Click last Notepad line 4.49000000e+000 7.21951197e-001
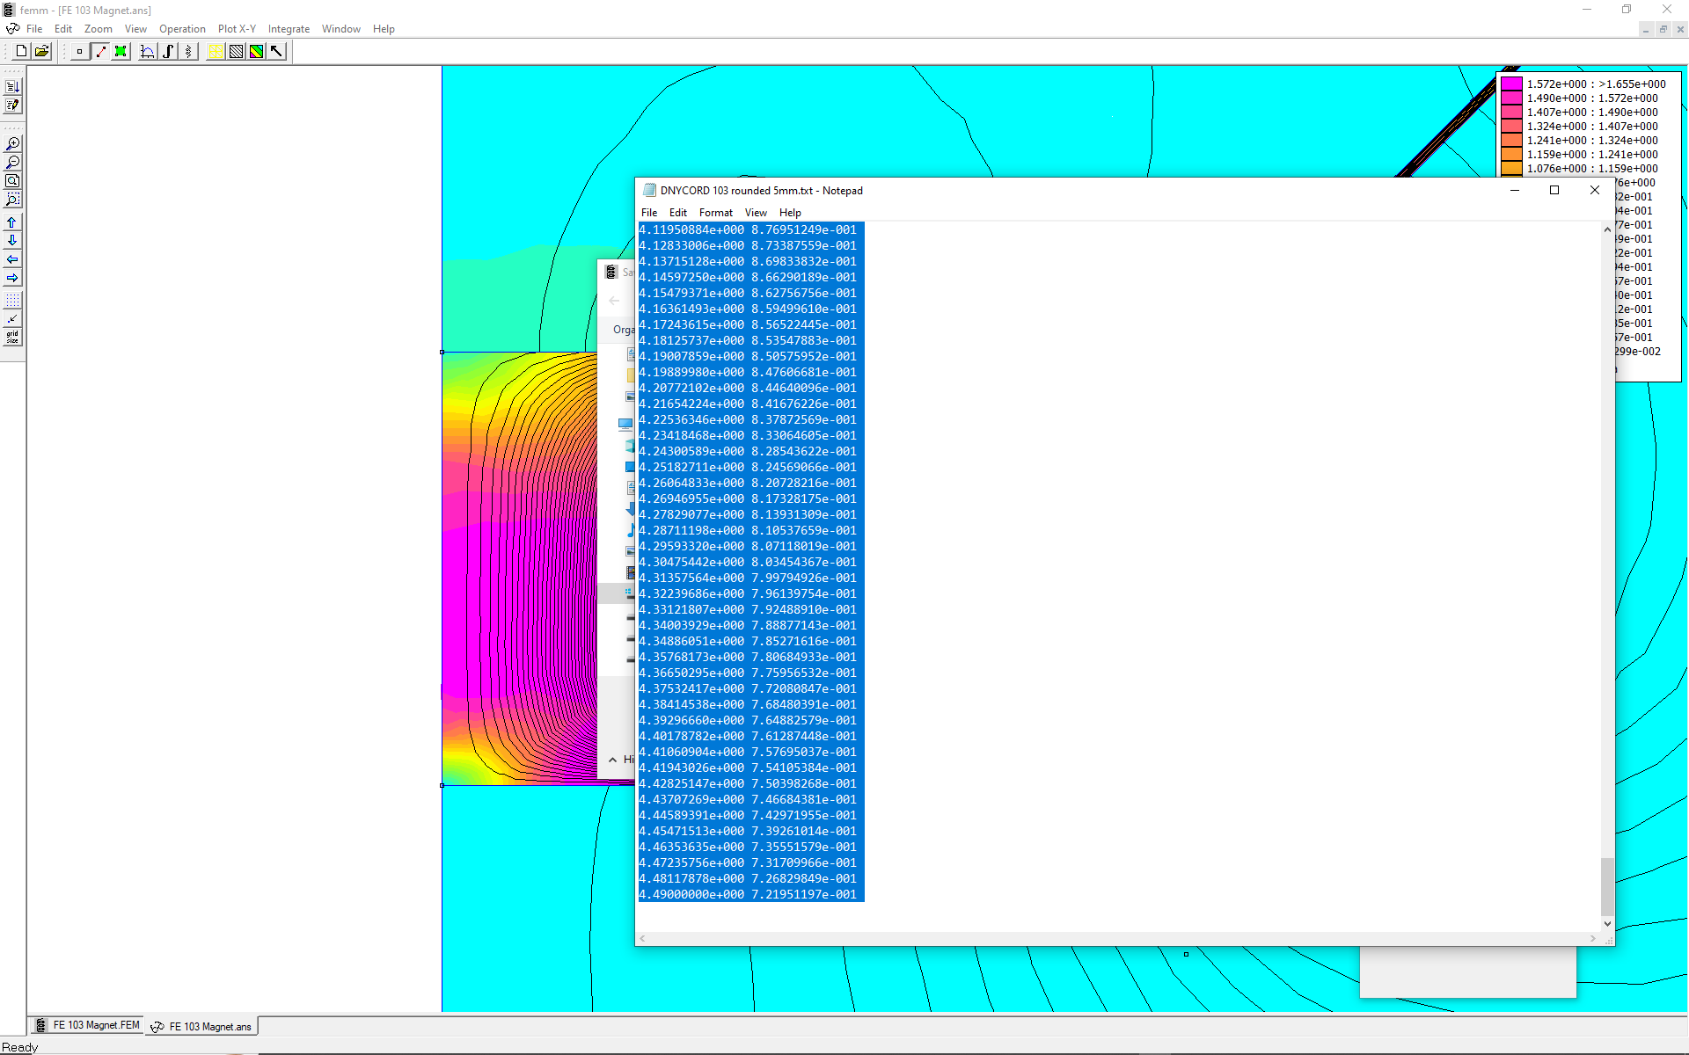Screen dimensions: 1689x1055 pos(748,894)
